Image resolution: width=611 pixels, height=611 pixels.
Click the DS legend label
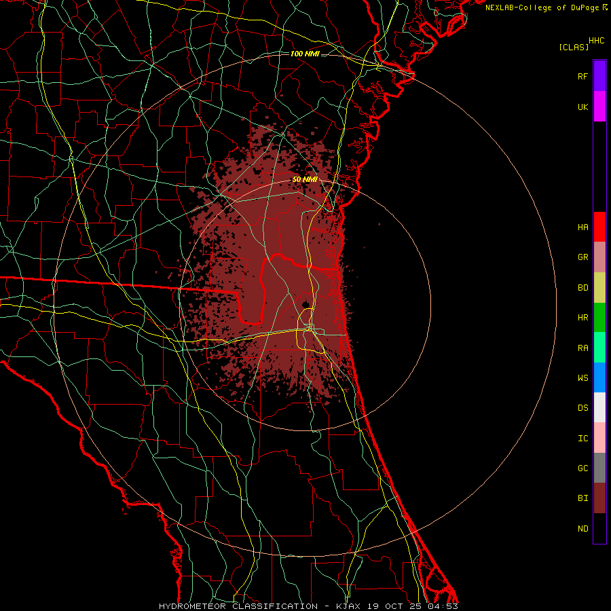tap(582, 408)
